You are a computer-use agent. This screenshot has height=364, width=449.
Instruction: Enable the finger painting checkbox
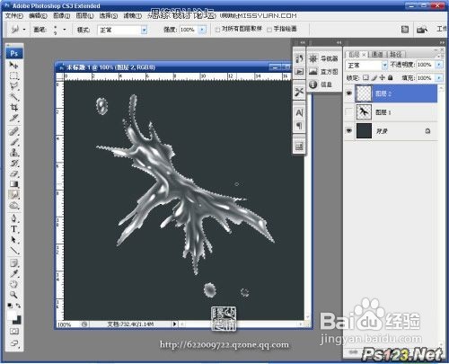tap(269, 30)
